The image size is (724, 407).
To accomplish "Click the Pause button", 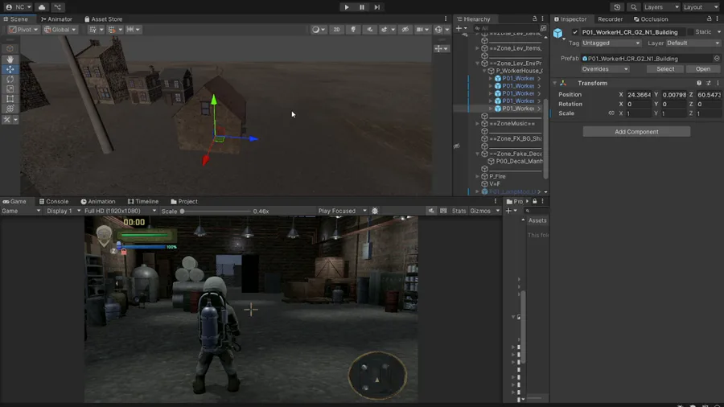I will click(362, 7).
